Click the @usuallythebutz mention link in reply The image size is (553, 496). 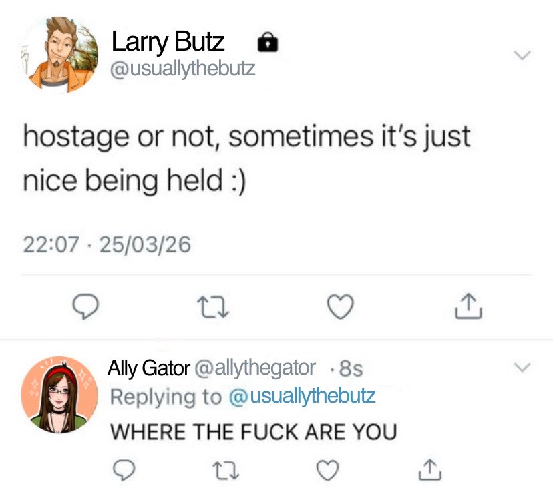click(303, 397)
